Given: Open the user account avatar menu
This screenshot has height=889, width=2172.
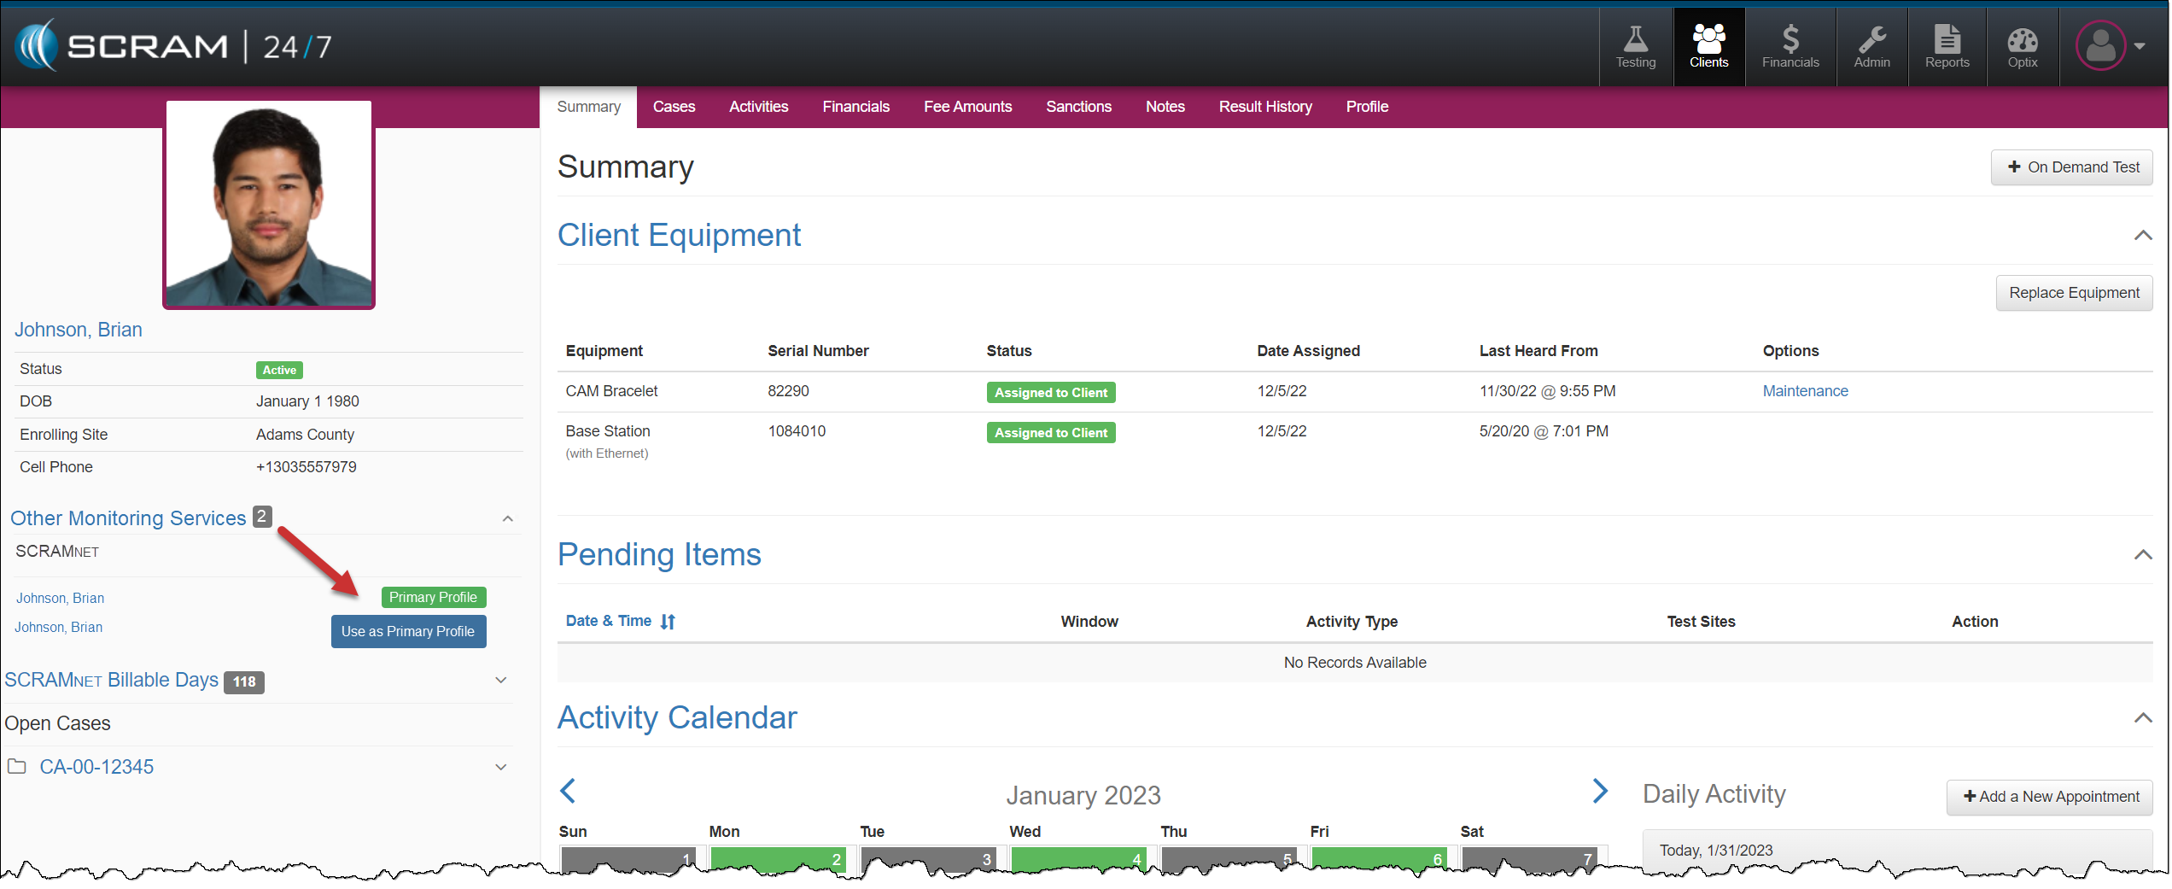Looking at the screenshot, I should (x=2109, y=46).
